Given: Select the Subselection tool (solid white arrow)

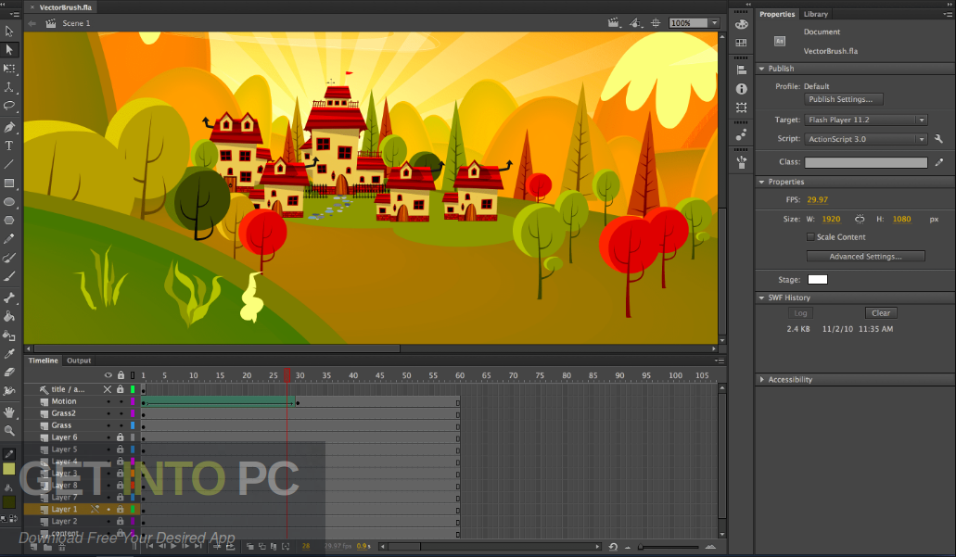Looking at the screenshot, I should pyautogui.click(x=9, y=50).
